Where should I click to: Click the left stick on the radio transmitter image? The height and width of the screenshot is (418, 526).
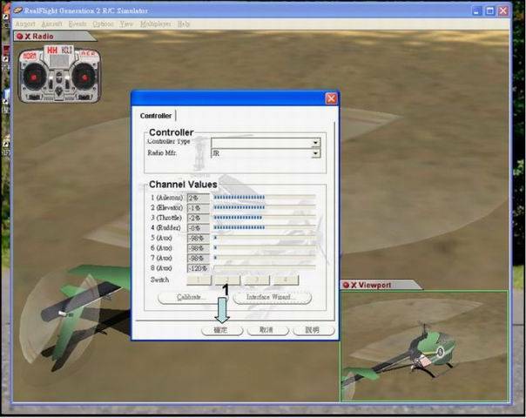34,78
